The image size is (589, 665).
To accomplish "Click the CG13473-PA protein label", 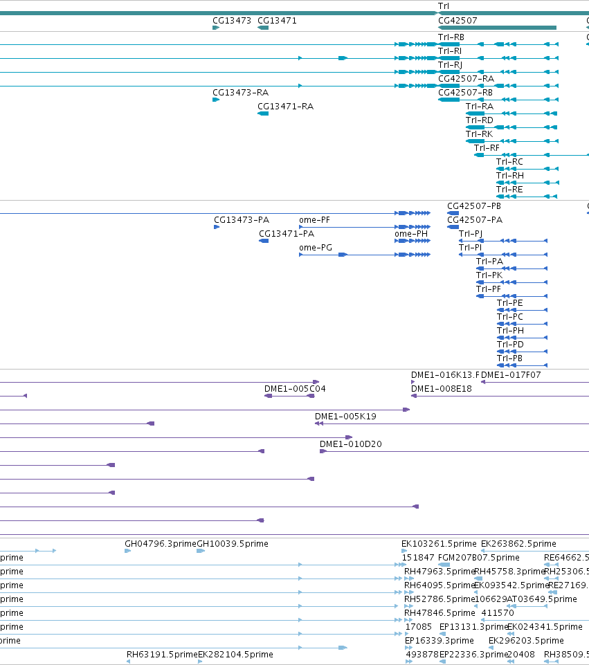I will coord(242,220).
